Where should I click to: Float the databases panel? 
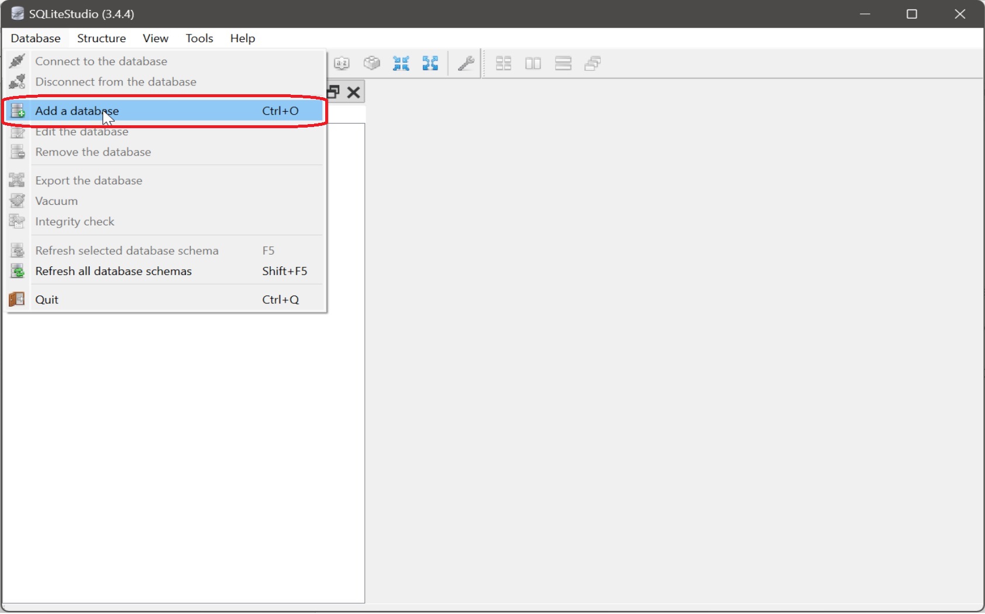pyautogui.click(x=334, y=92)
